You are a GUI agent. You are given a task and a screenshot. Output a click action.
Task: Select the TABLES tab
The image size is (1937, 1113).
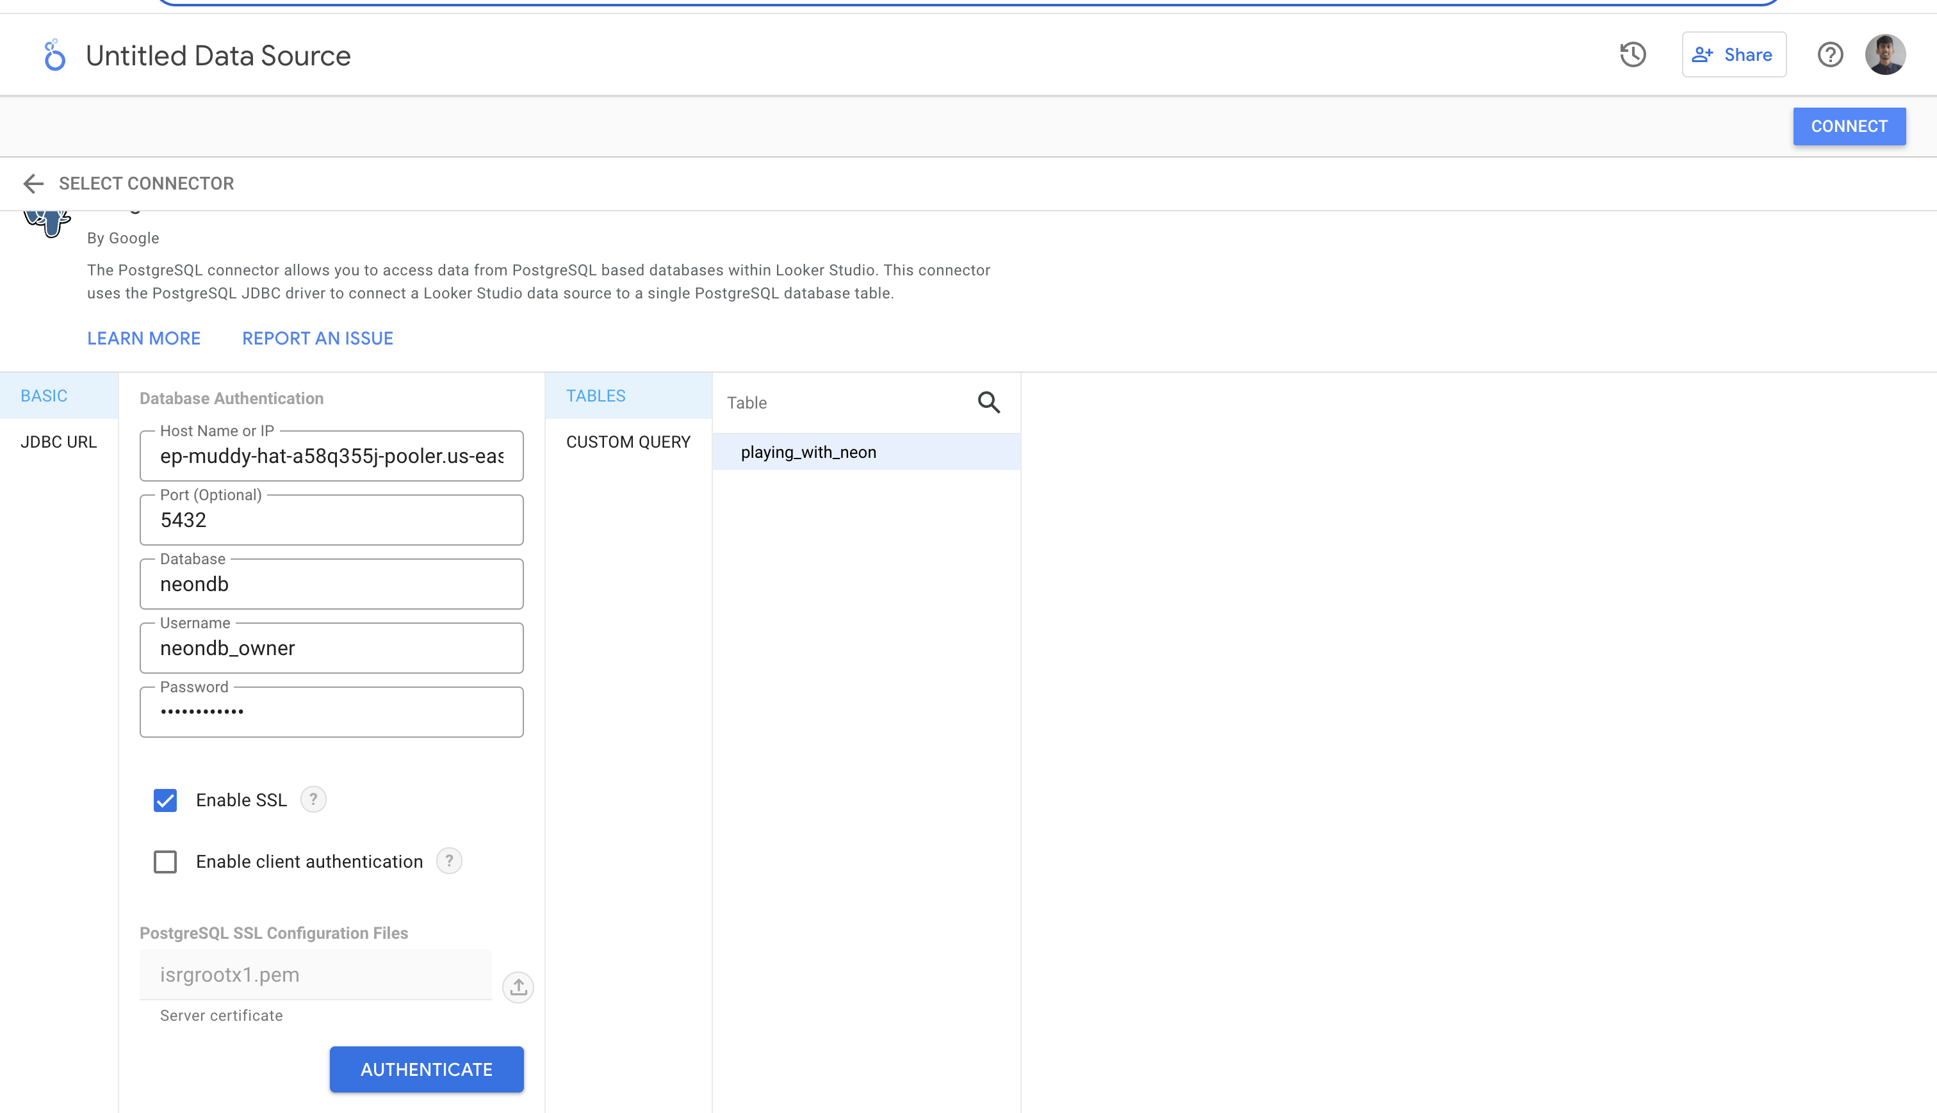pos(628,396)
